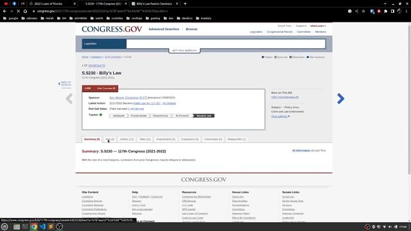
Task: Click the Share/Save icon link
Action: 297,57
